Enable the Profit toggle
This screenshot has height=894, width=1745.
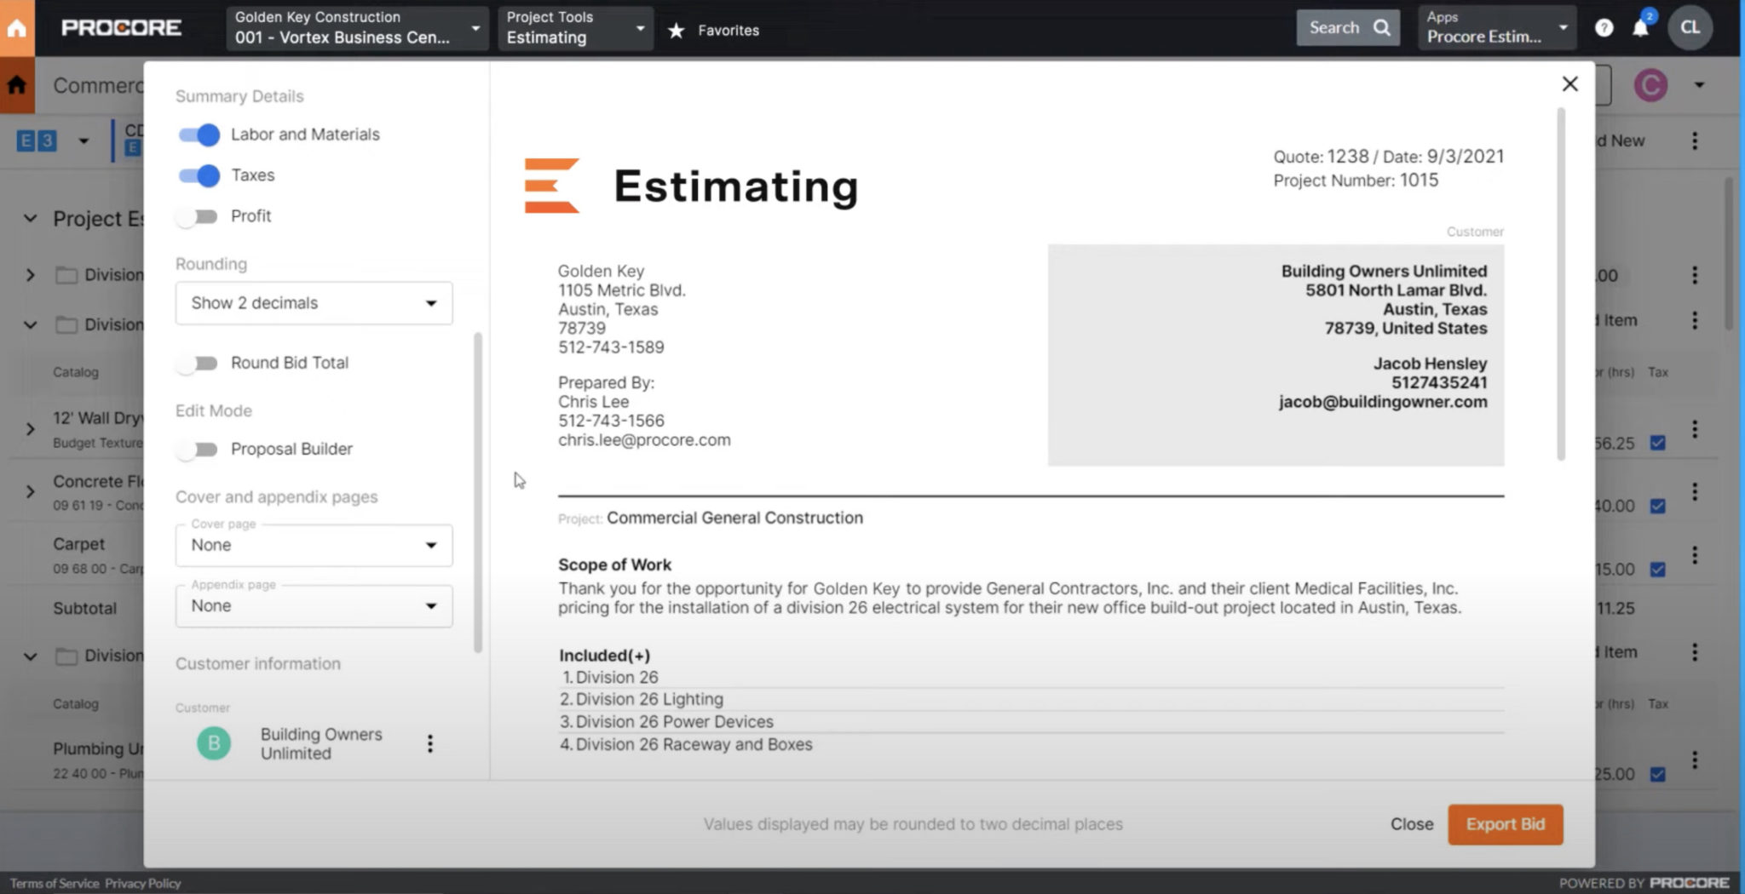point(197,216)
